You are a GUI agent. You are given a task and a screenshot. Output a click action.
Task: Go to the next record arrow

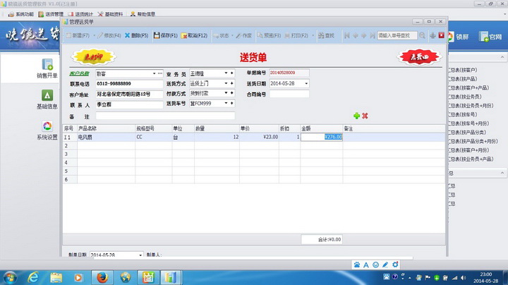[363, 35]
